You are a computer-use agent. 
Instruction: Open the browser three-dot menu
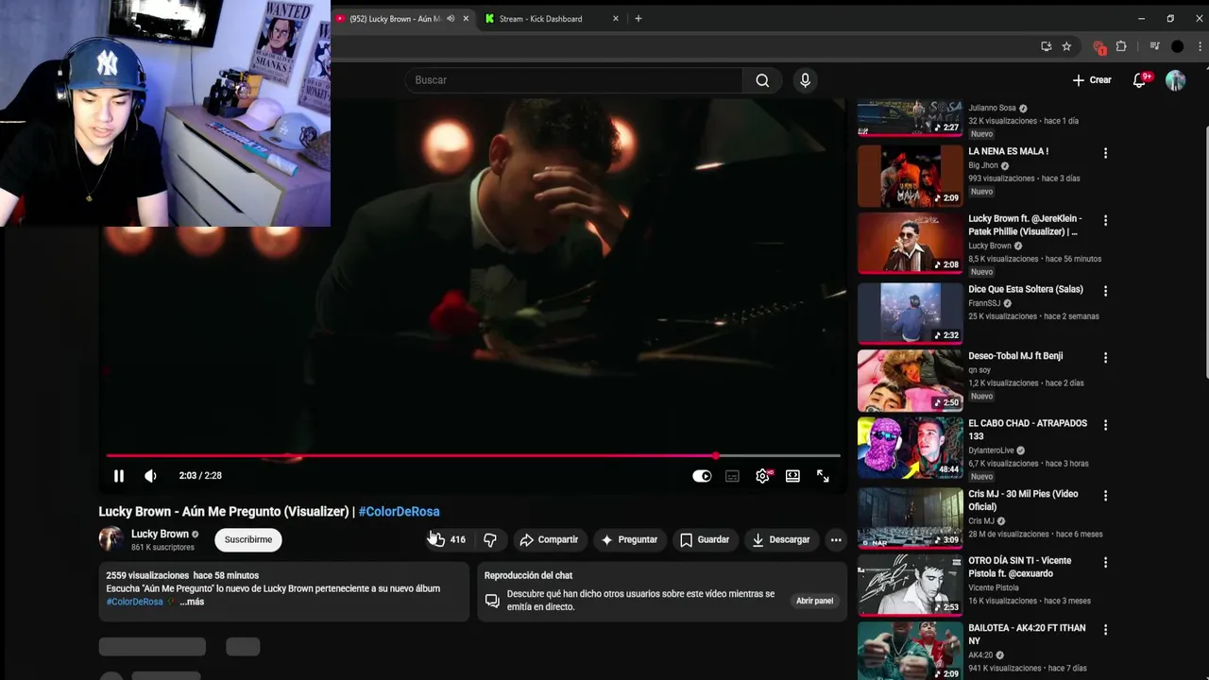(1198, 46)
